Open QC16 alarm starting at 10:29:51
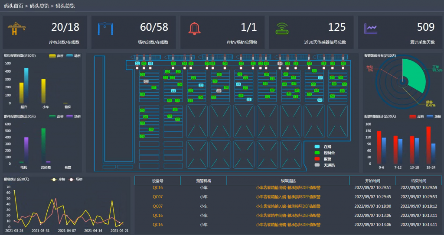 [x=288, y=187]
